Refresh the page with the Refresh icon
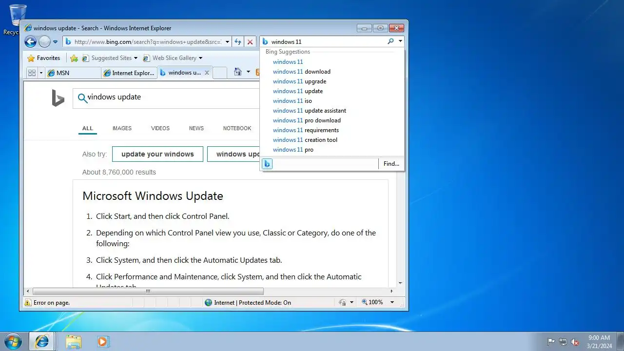This screenshot has width=624, height=351. click(237, 42)
